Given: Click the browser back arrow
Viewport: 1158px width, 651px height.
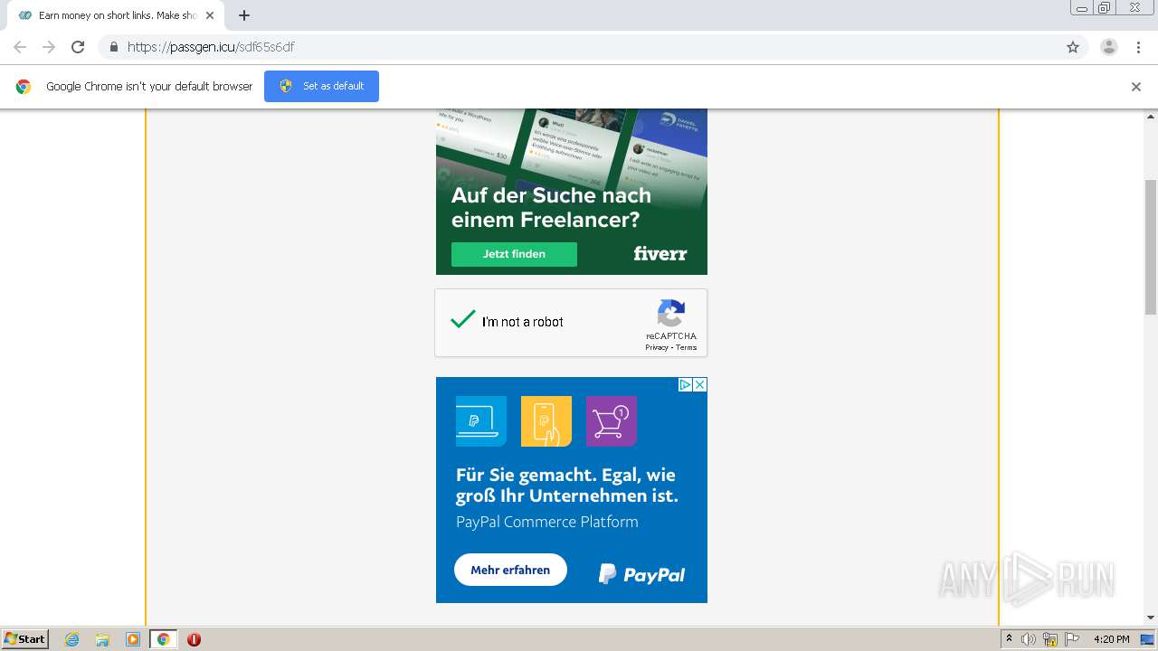Looking at the screenshot, I should [x=20, y=47].
